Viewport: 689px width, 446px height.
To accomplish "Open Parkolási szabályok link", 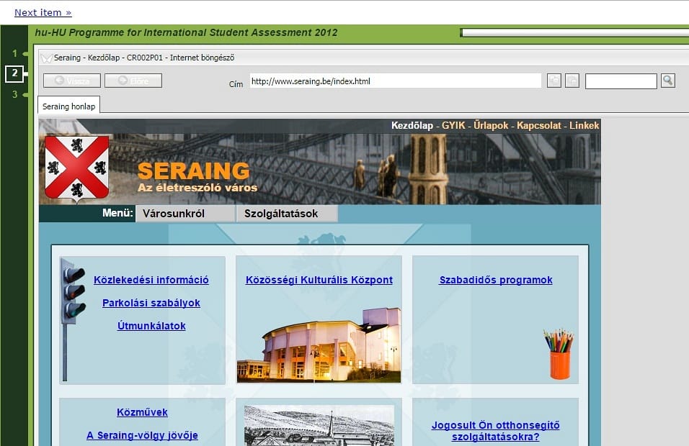I will click(x=151, y=303).
